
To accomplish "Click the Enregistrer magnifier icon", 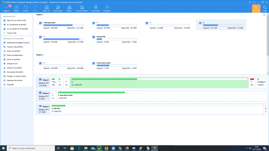I will click(107, 8).
